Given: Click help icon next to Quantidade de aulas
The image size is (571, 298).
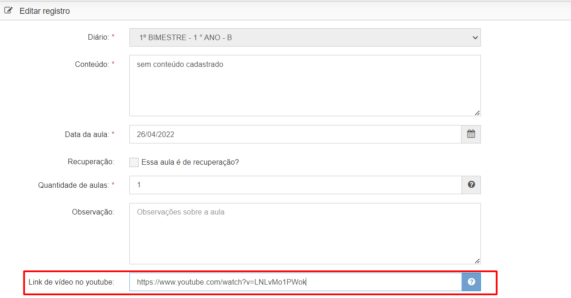Looking at the screenshot, I should pos(471,185).
